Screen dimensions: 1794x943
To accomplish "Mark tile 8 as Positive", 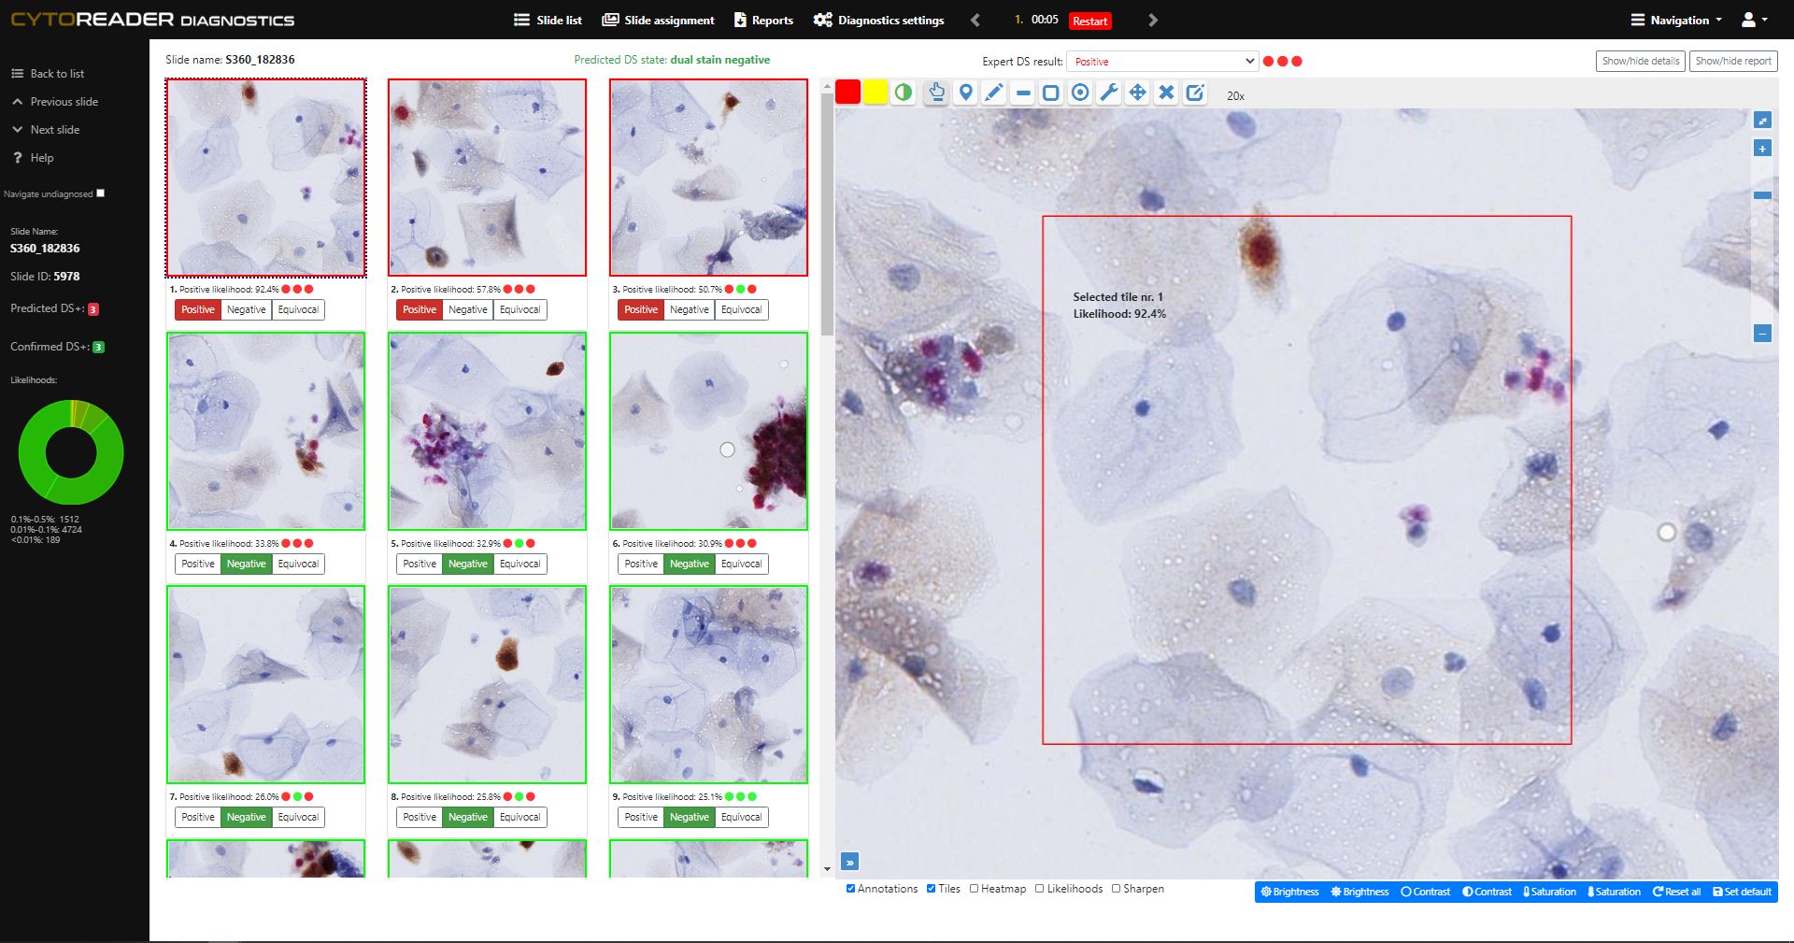I will click(x=420, y=818).
